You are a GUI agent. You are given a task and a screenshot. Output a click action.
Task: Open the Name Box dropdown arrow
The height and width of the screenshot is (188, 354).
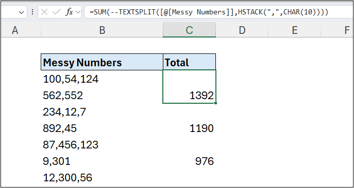[22, 12]
